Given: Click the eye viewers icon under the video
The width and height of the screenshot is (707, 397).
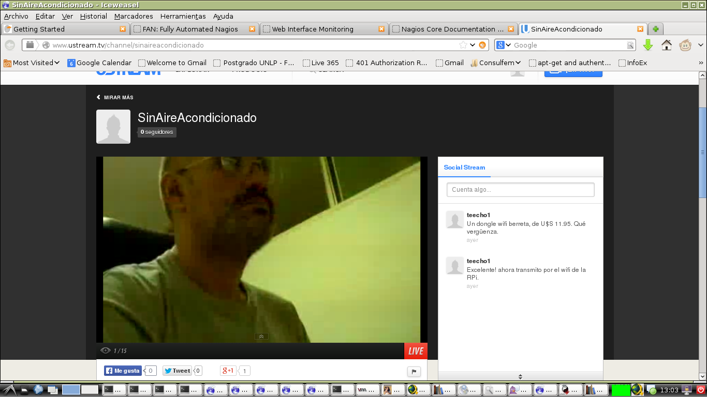Looking at the screenshot, I should click(106, 350).
